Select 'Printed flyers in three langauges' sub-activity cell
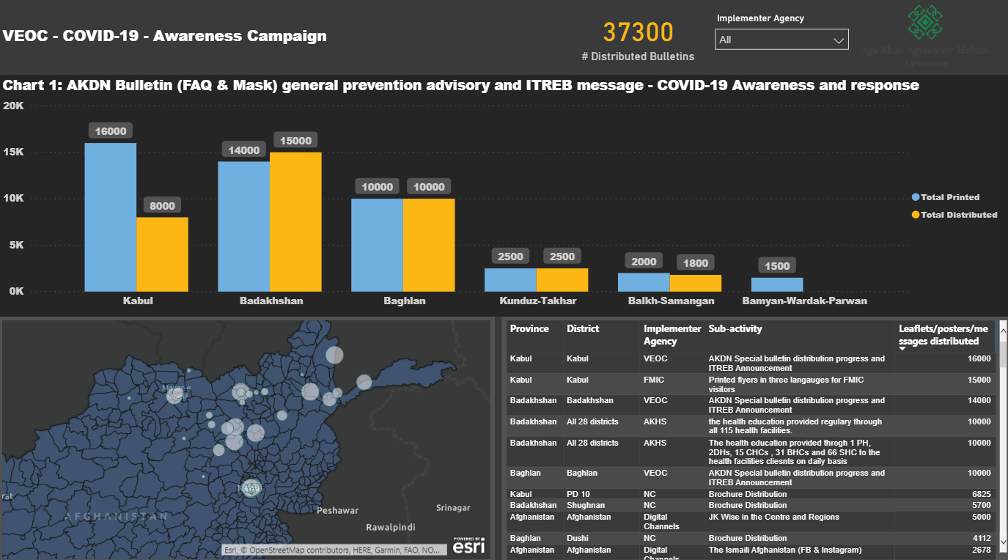 [786, 385]
